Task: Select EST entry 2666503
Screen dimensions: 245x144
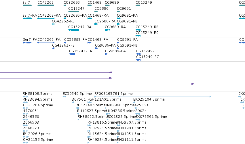Action: (31, 122)
